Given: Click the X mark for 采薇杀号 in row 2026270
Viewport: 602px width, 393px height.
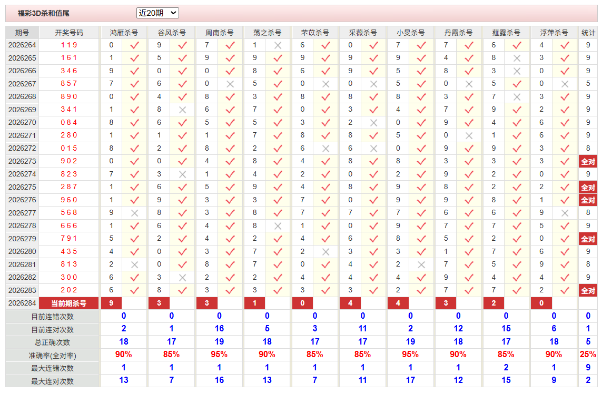Looking at the screenshot, I should [373, 123].
